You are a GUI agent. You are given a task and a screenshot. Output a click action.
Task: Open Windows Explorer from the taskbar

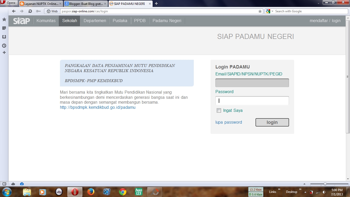27,192
